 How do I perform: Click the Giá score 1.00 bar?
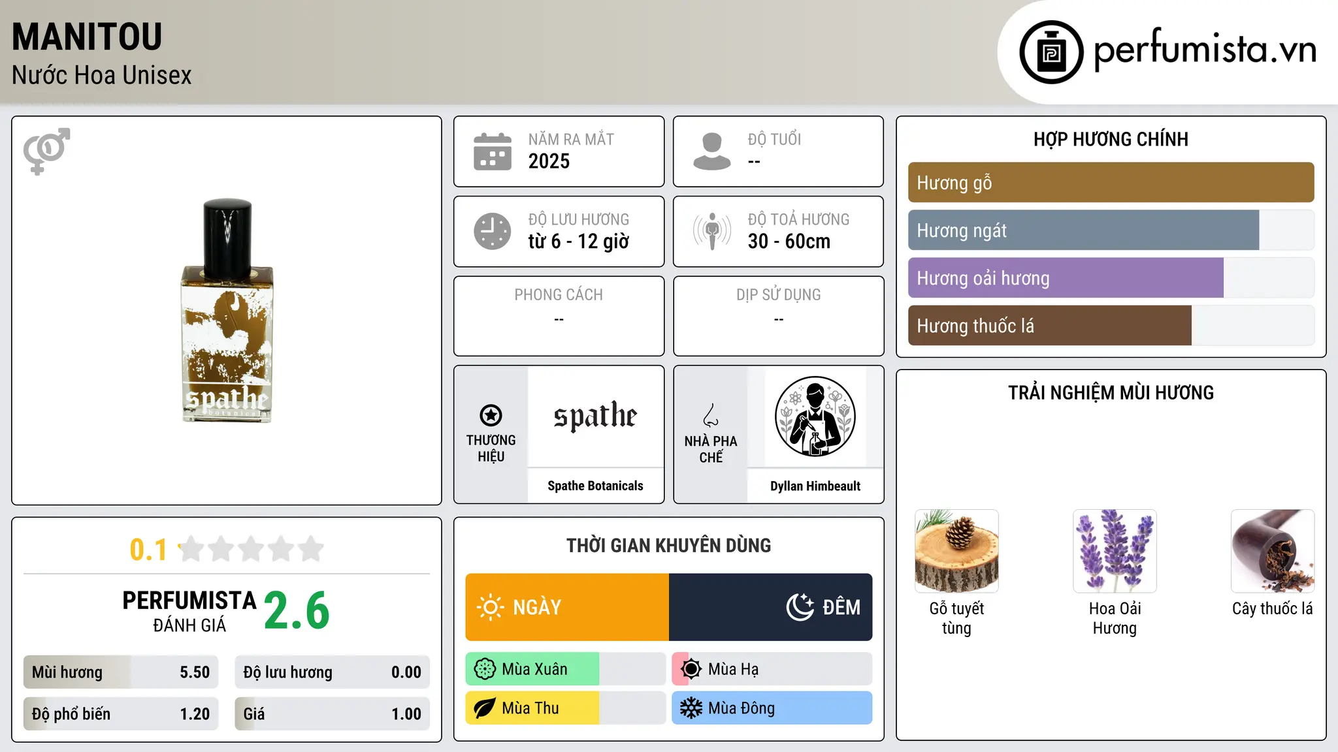pos(333,714)
